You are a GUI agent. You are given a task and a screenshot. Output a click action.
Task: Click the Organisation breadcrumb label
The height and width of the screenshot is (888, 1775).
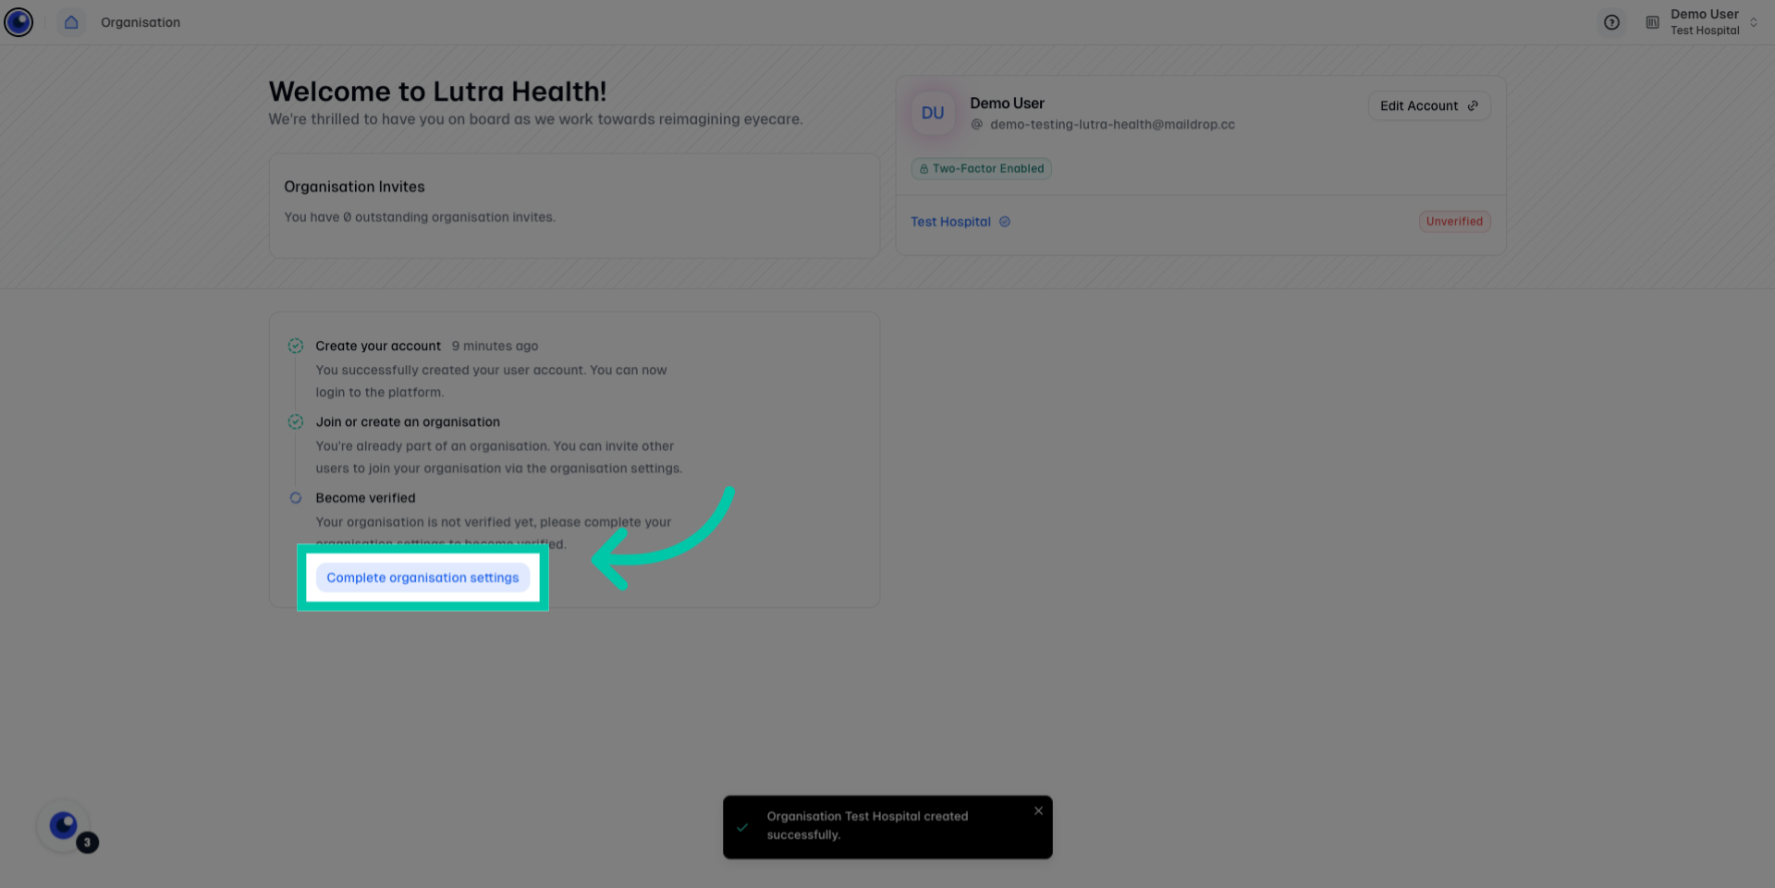(x=141, y=22)
